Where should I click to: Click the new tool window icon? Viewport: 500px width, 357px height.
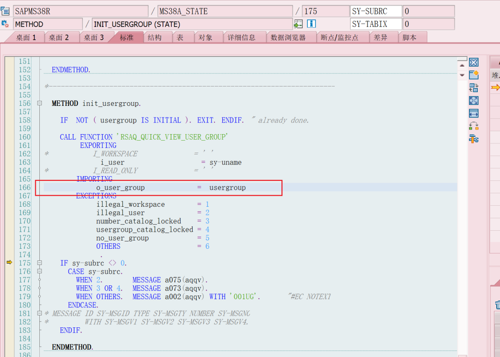tap(474, 75)
